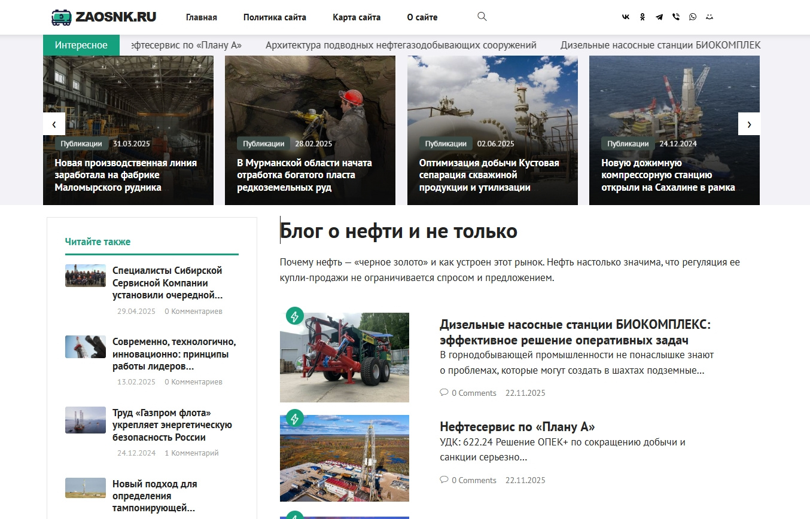Click the red pump station post image
Screen dimensions: 810x519
coord(345,358)
